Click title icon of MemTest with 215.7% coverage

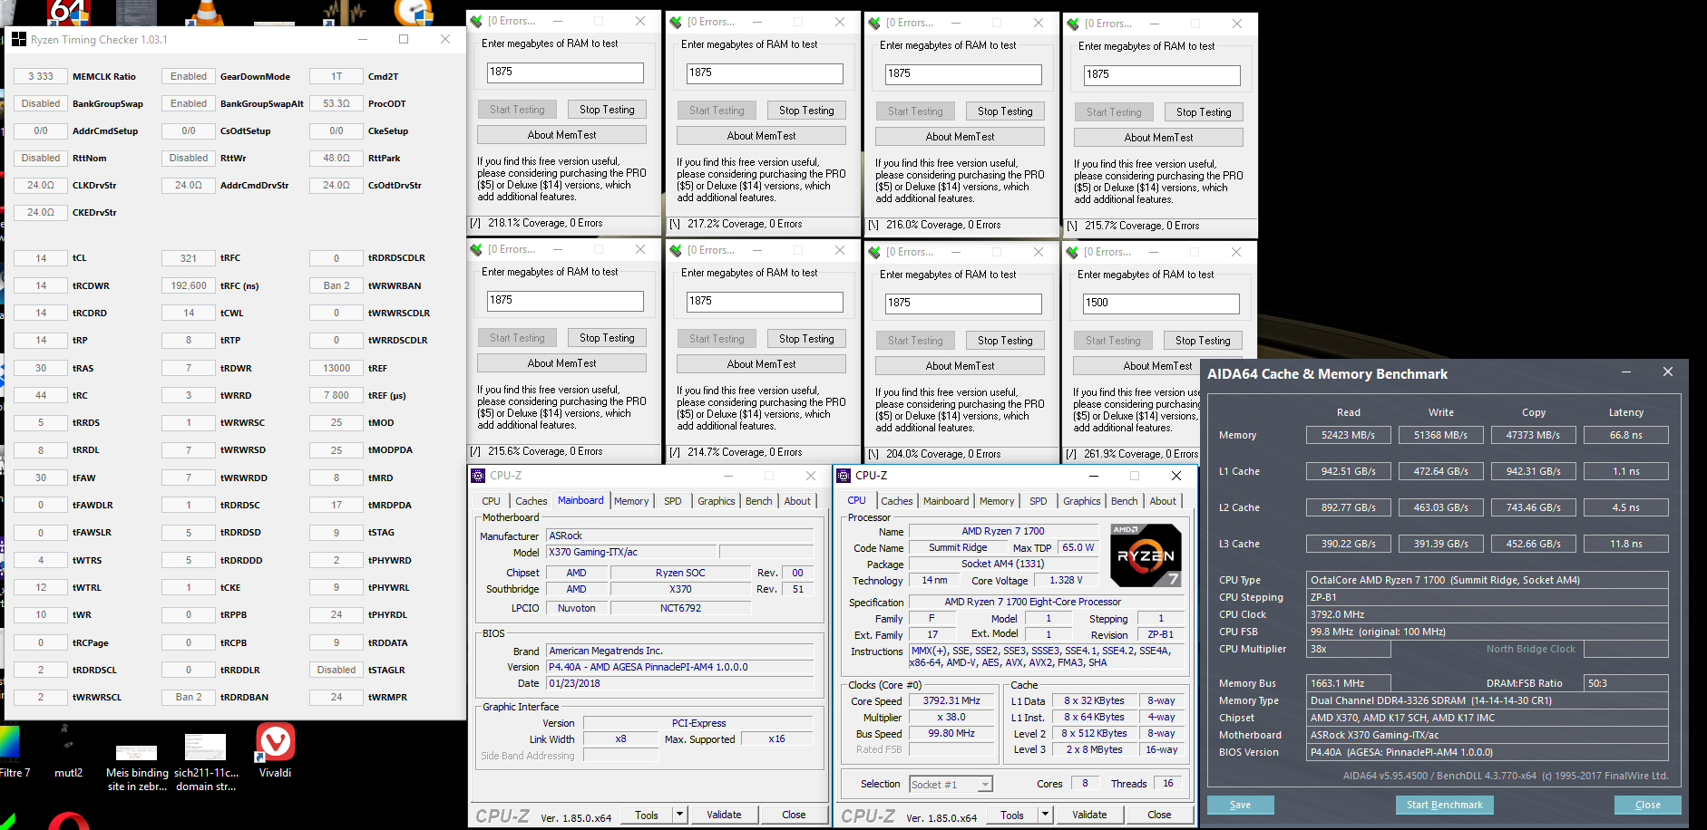pos(1073,24)
